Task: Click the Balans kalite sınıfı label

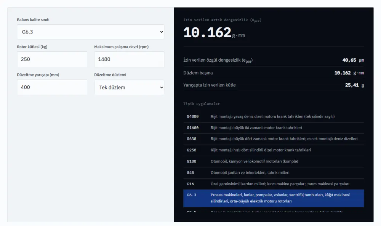Action: (x=33, y=20)
